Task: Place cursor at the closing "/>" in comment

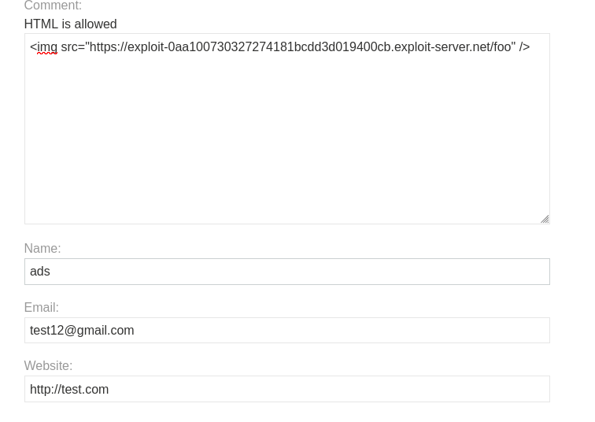Action: click(524, 47)
